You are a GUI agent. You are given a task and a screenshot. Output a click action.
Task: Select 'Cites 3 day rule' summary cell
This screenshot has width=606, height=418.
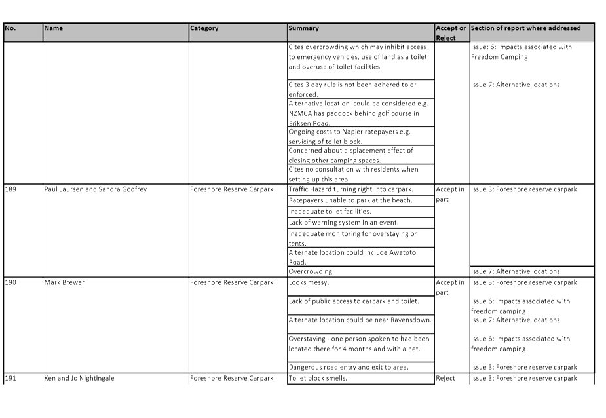click(x=361, y=89)
